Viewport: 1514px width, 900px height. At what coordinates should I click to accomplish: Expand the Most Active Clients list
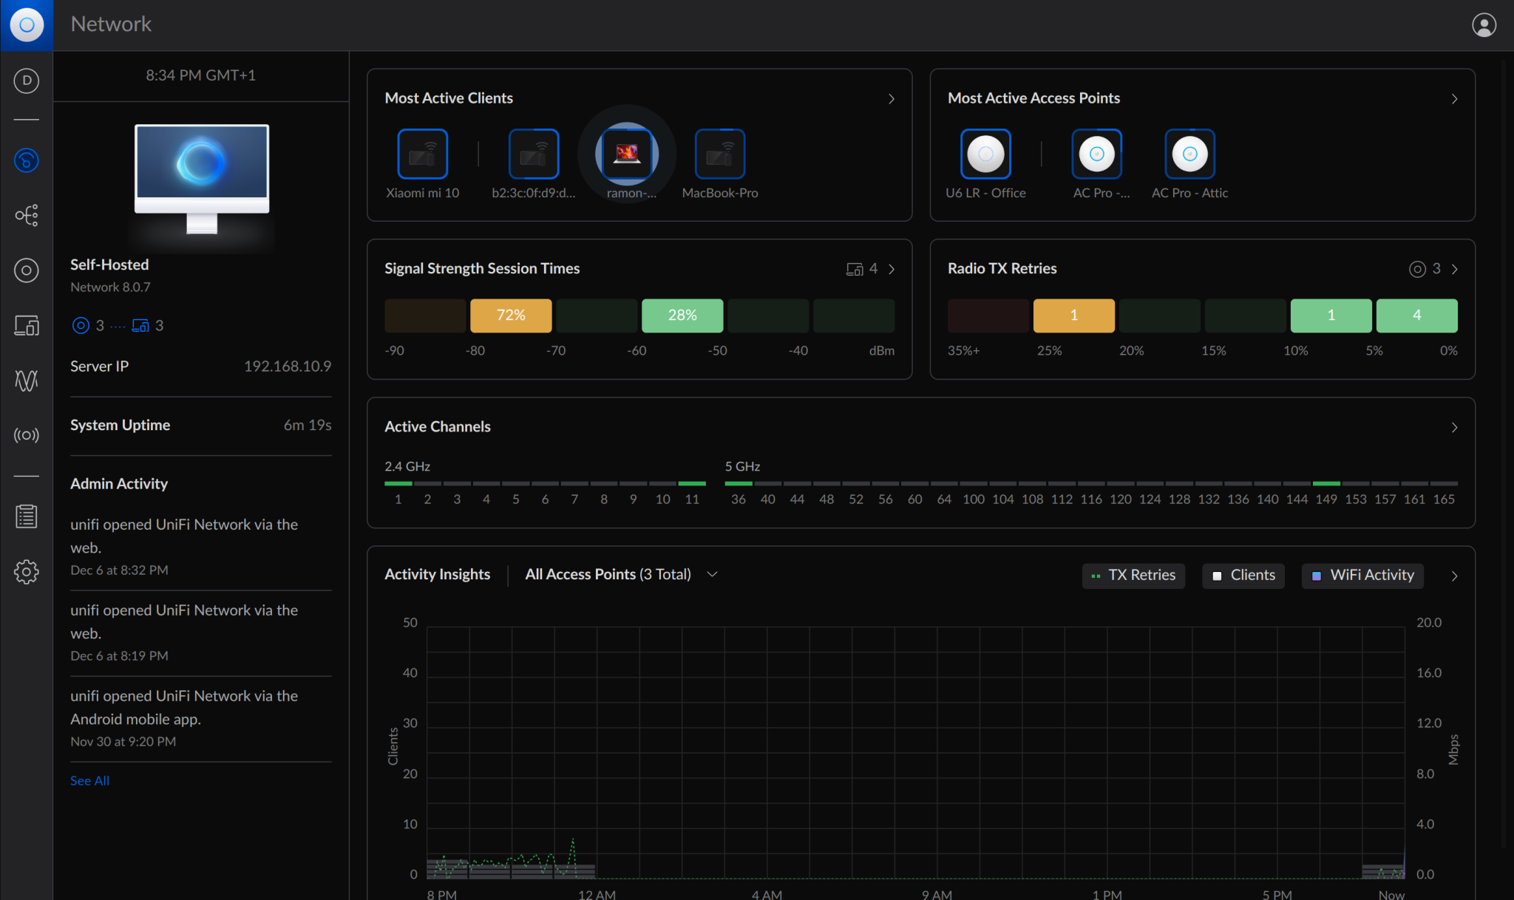point(891,98)
